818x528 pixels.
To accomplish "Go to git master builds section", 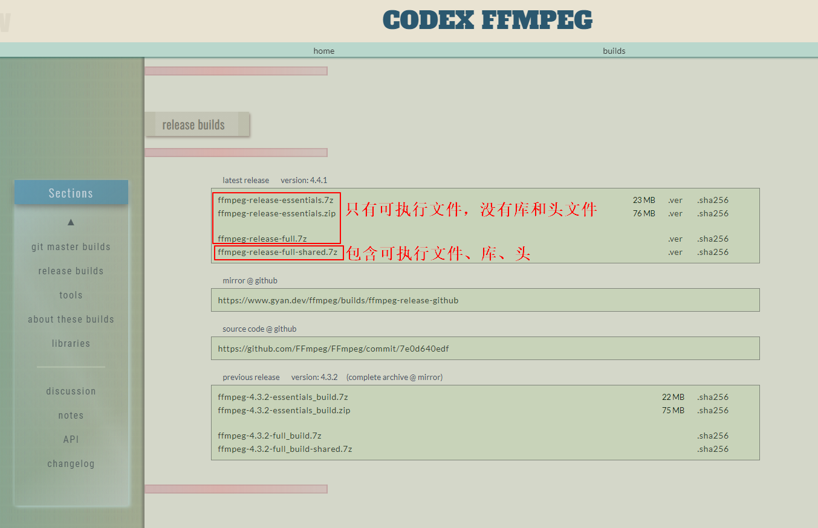I will pyautogui.click(x=71, y=246).
